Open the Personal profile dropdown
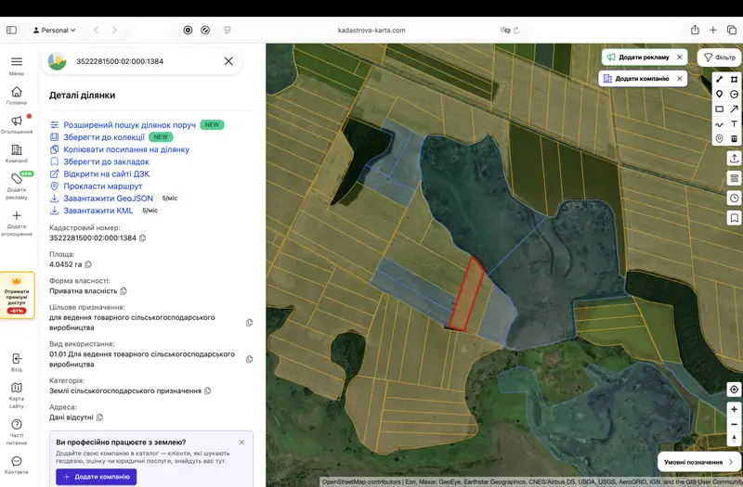Screen dimensions: 743x487 tap(54, 31)
